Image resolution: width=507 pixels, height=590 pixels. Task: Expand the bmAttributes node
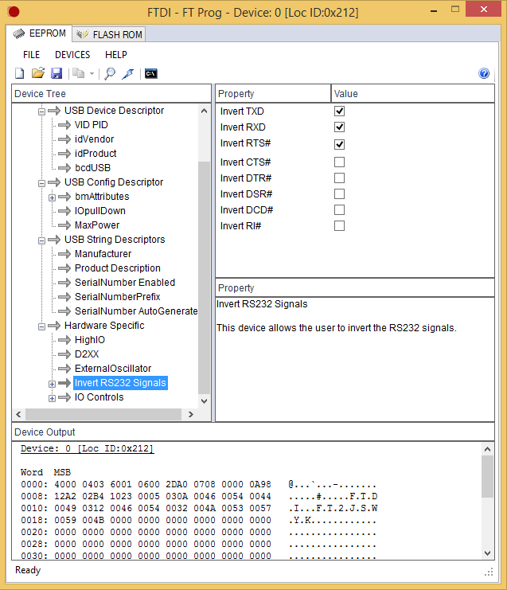(x=52, y=197)
